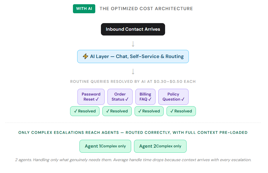Image resolution: width=268 pixels, height=173 pixels.
Task: Click the WITH AI green badge
Action: [84, 9]
